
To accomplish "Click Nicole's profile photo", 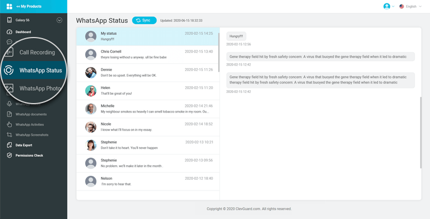I will coord(91,127).
